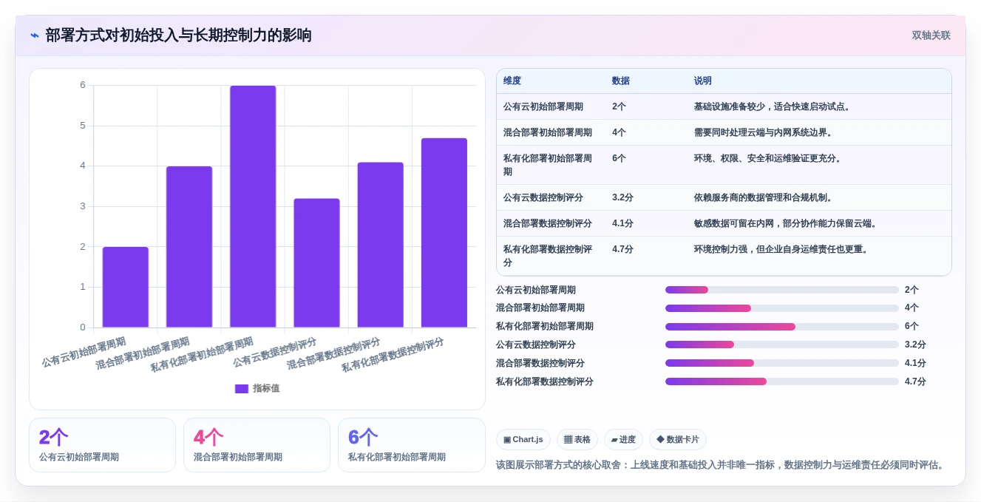Click the 双轴关联 label in the header
981x502 pixels.
[931, 35]
